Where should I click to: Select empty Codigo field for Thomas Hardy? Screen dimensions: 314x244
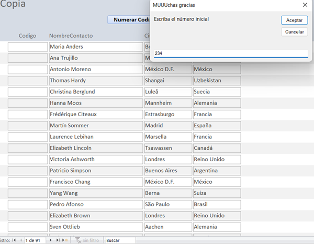click(28, 81)
